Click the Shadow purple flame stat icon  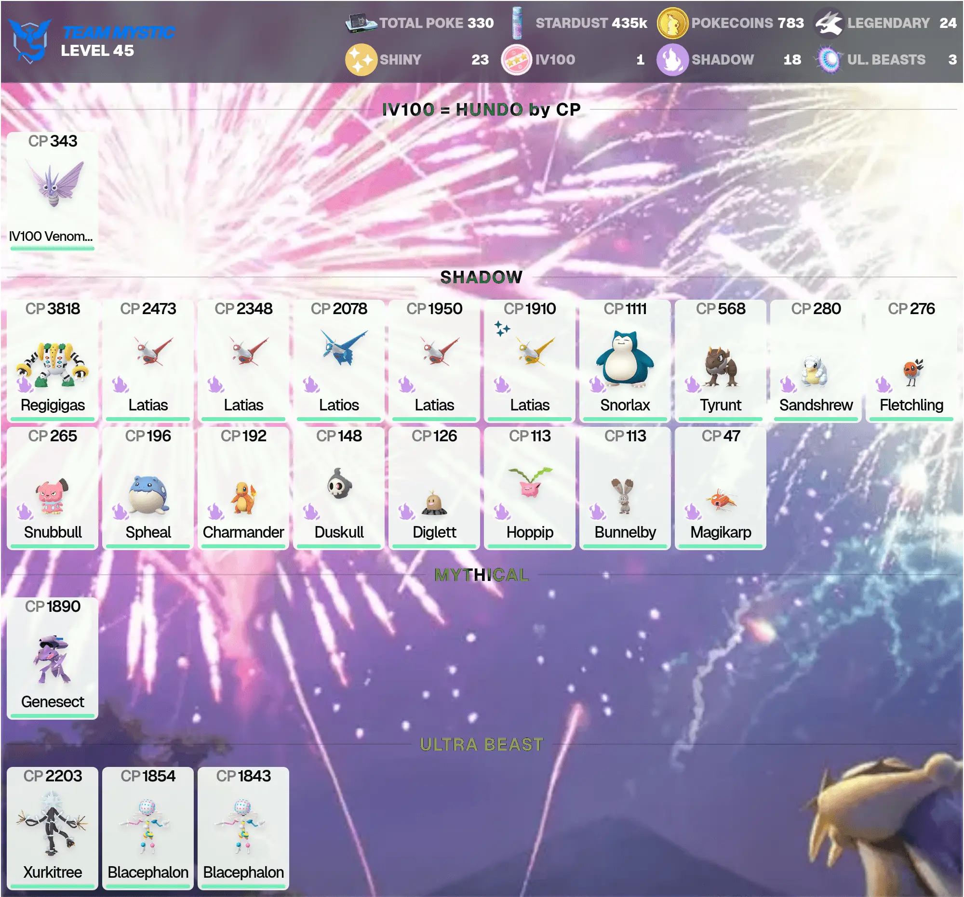[672, 60]
